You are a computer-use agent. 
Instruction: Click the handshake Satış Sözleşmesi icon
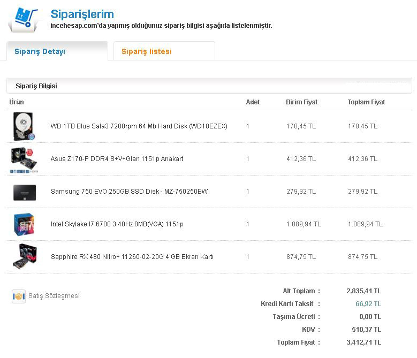pyautogui.click(x=19, y=296)
